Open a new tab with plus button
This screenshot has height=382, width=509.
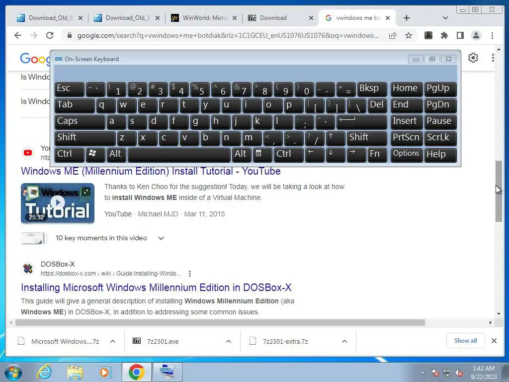click(407, 18)
